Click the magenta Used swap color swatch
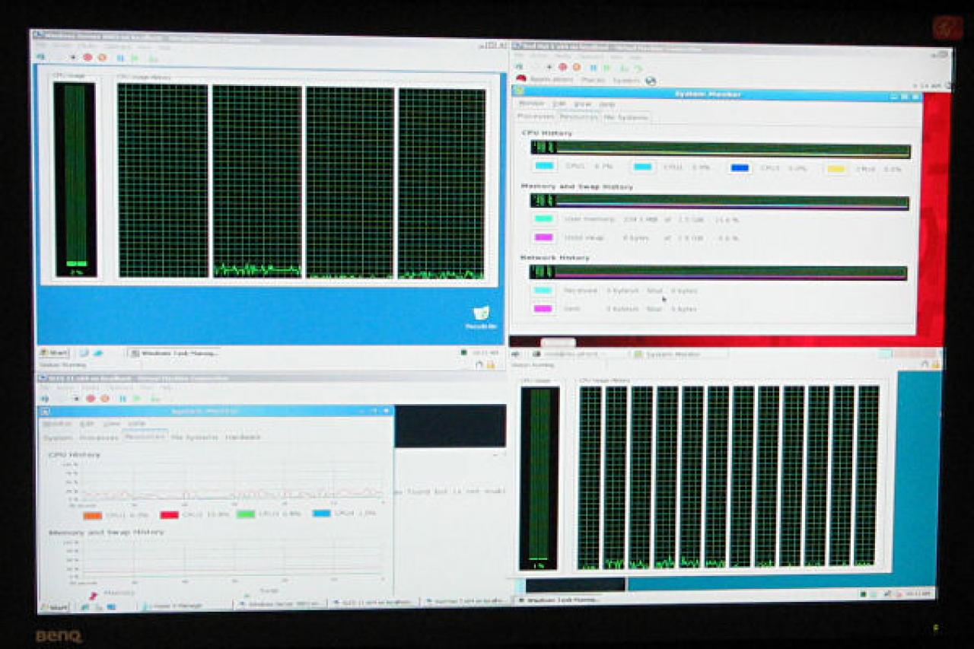 click(x=543, y=237)
